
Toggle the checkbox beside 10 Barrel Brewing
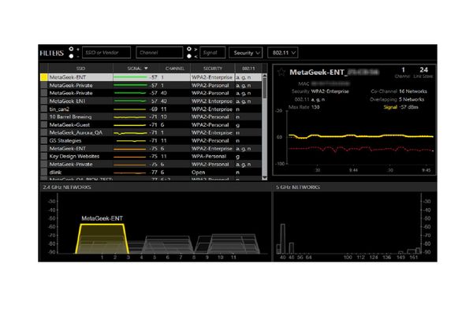44,117
